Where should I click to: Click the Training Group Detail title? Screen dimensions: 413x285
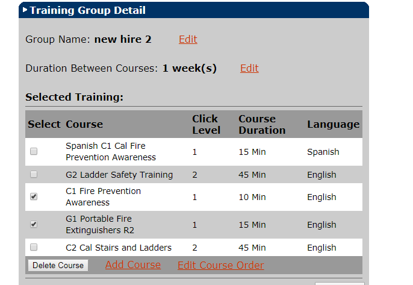point(87,10)
